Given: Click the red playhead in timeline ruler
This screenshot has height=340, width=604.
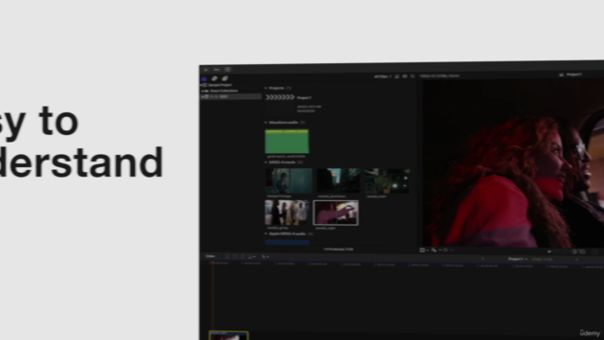Looking at the screenshot, I should 212,263.
